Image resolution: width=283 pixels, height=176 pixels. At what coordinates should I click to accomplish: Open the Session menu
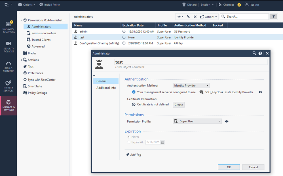click(207, 5)
